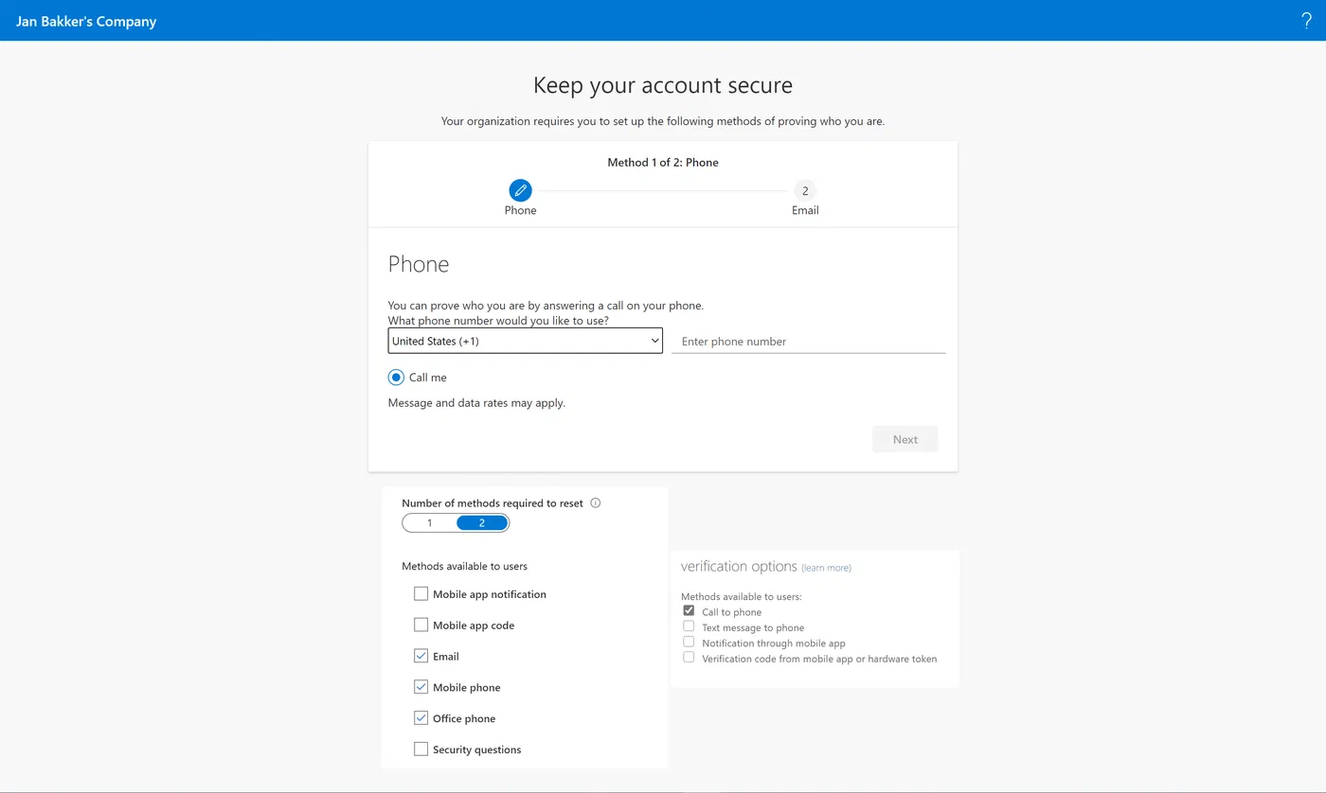Select the Call me radio button
This screenshot has width=1326, height=793.
point(396,378)
